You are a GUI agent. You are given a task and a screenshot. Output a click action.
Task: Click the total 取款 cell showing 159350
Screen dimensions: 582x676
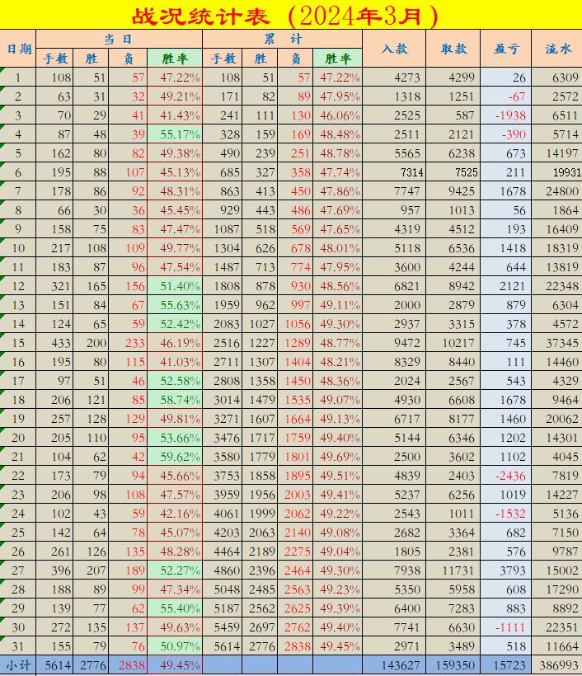[x=453, y=666]
